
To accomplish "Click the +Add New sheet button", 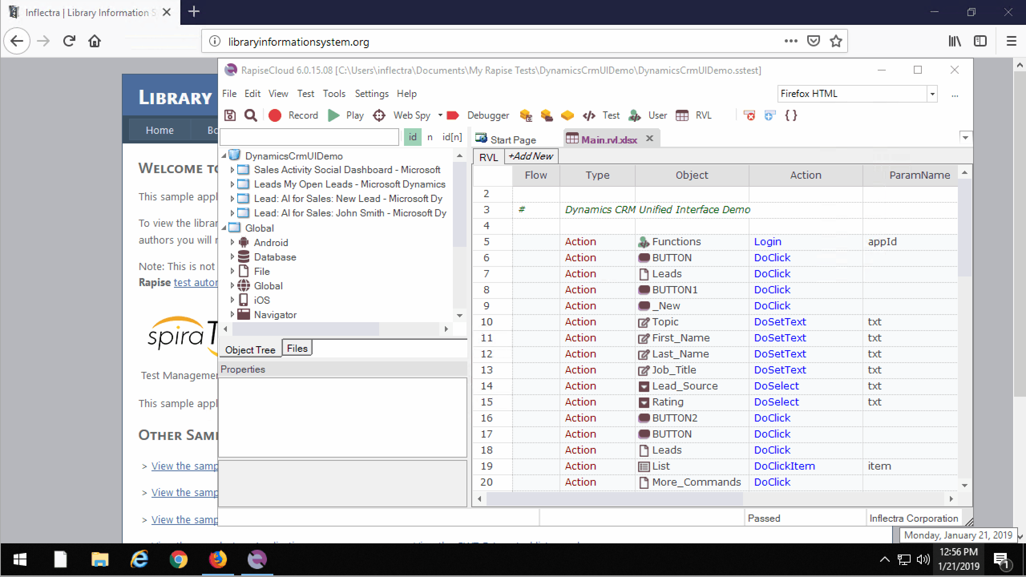I will pos(530,156).
